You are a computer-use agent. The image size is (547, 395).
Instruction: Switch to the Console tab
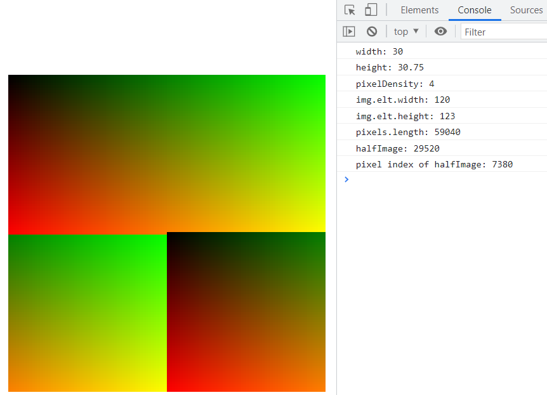tap(475, 10)
